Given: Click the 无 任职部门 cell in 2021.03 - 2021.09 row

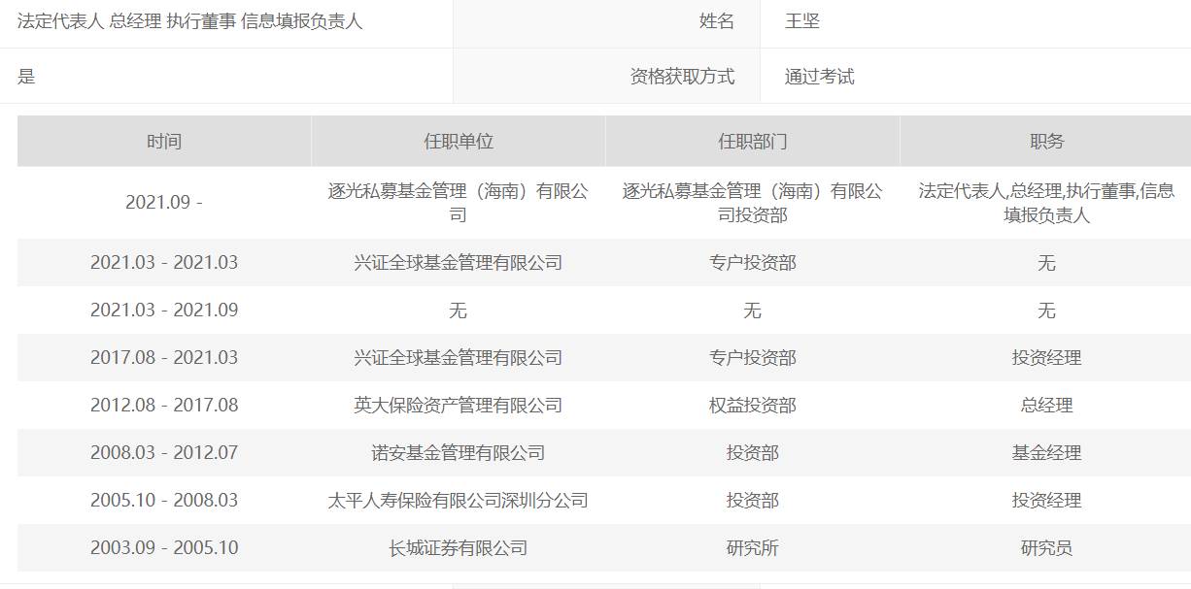Looking at the screenshot, I should click(x=753, y=311).
